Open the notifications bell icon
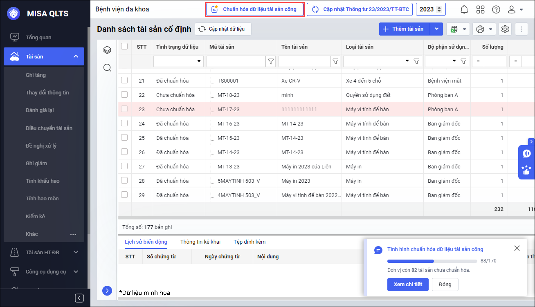The height and width of the screenshot is (307, 535). click(x=464, y=9)
